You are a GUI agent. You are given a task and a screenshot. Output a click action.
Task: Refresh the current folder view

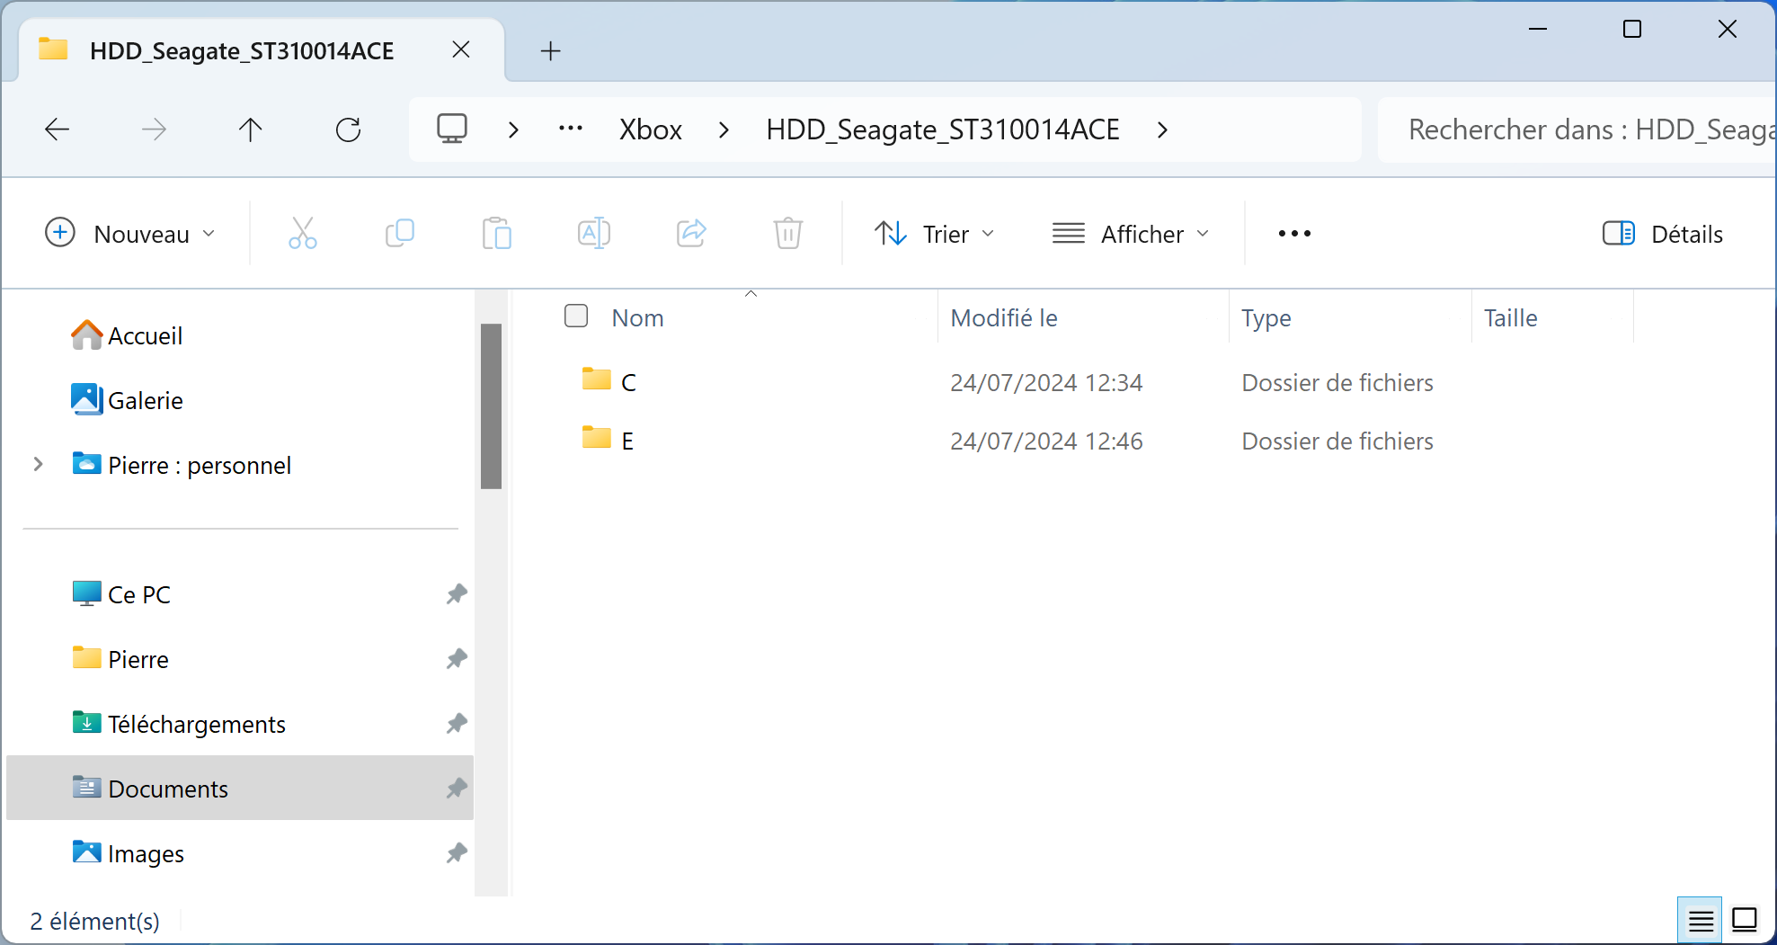click(349, 129)
